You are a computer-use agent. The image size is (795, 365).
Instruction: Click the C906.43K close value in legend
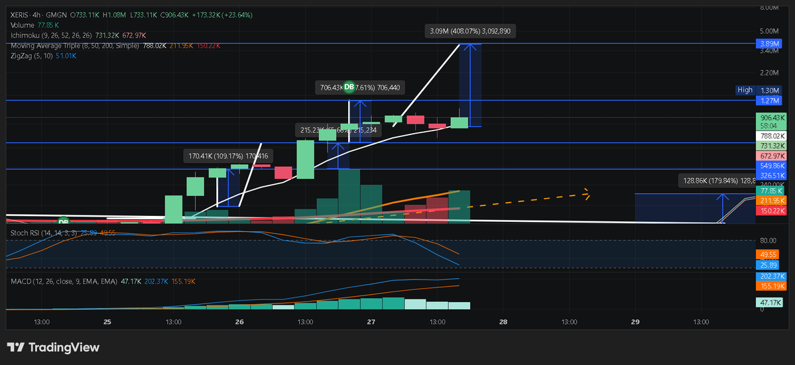[174, 15]
